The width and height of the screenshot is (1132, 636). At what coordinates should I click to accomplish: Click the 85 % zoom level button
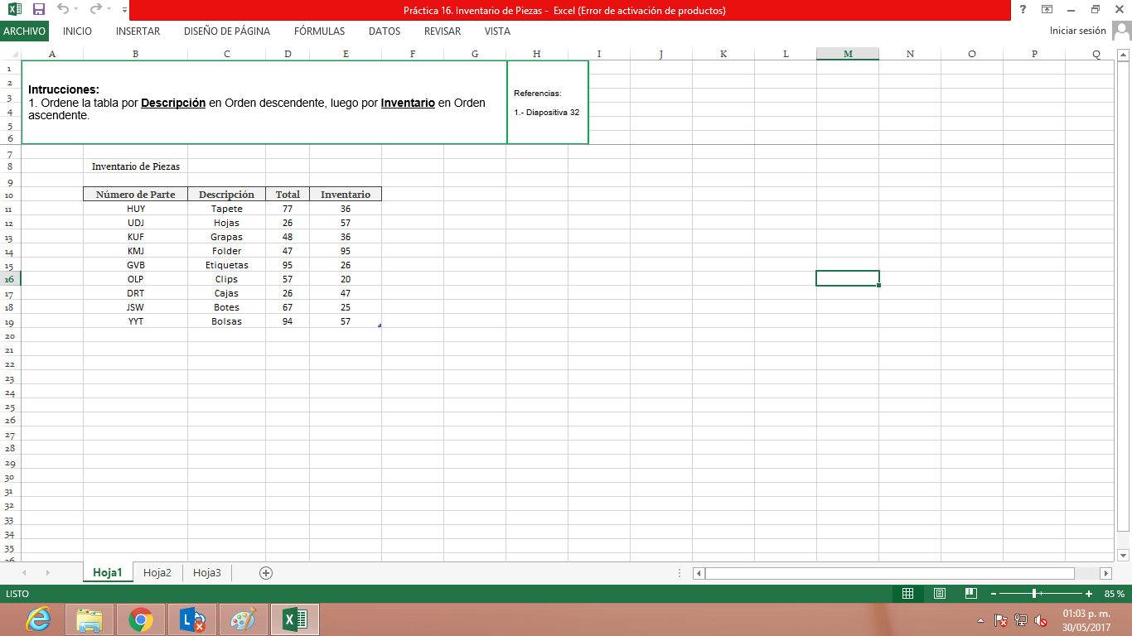tap(1115, 594)
